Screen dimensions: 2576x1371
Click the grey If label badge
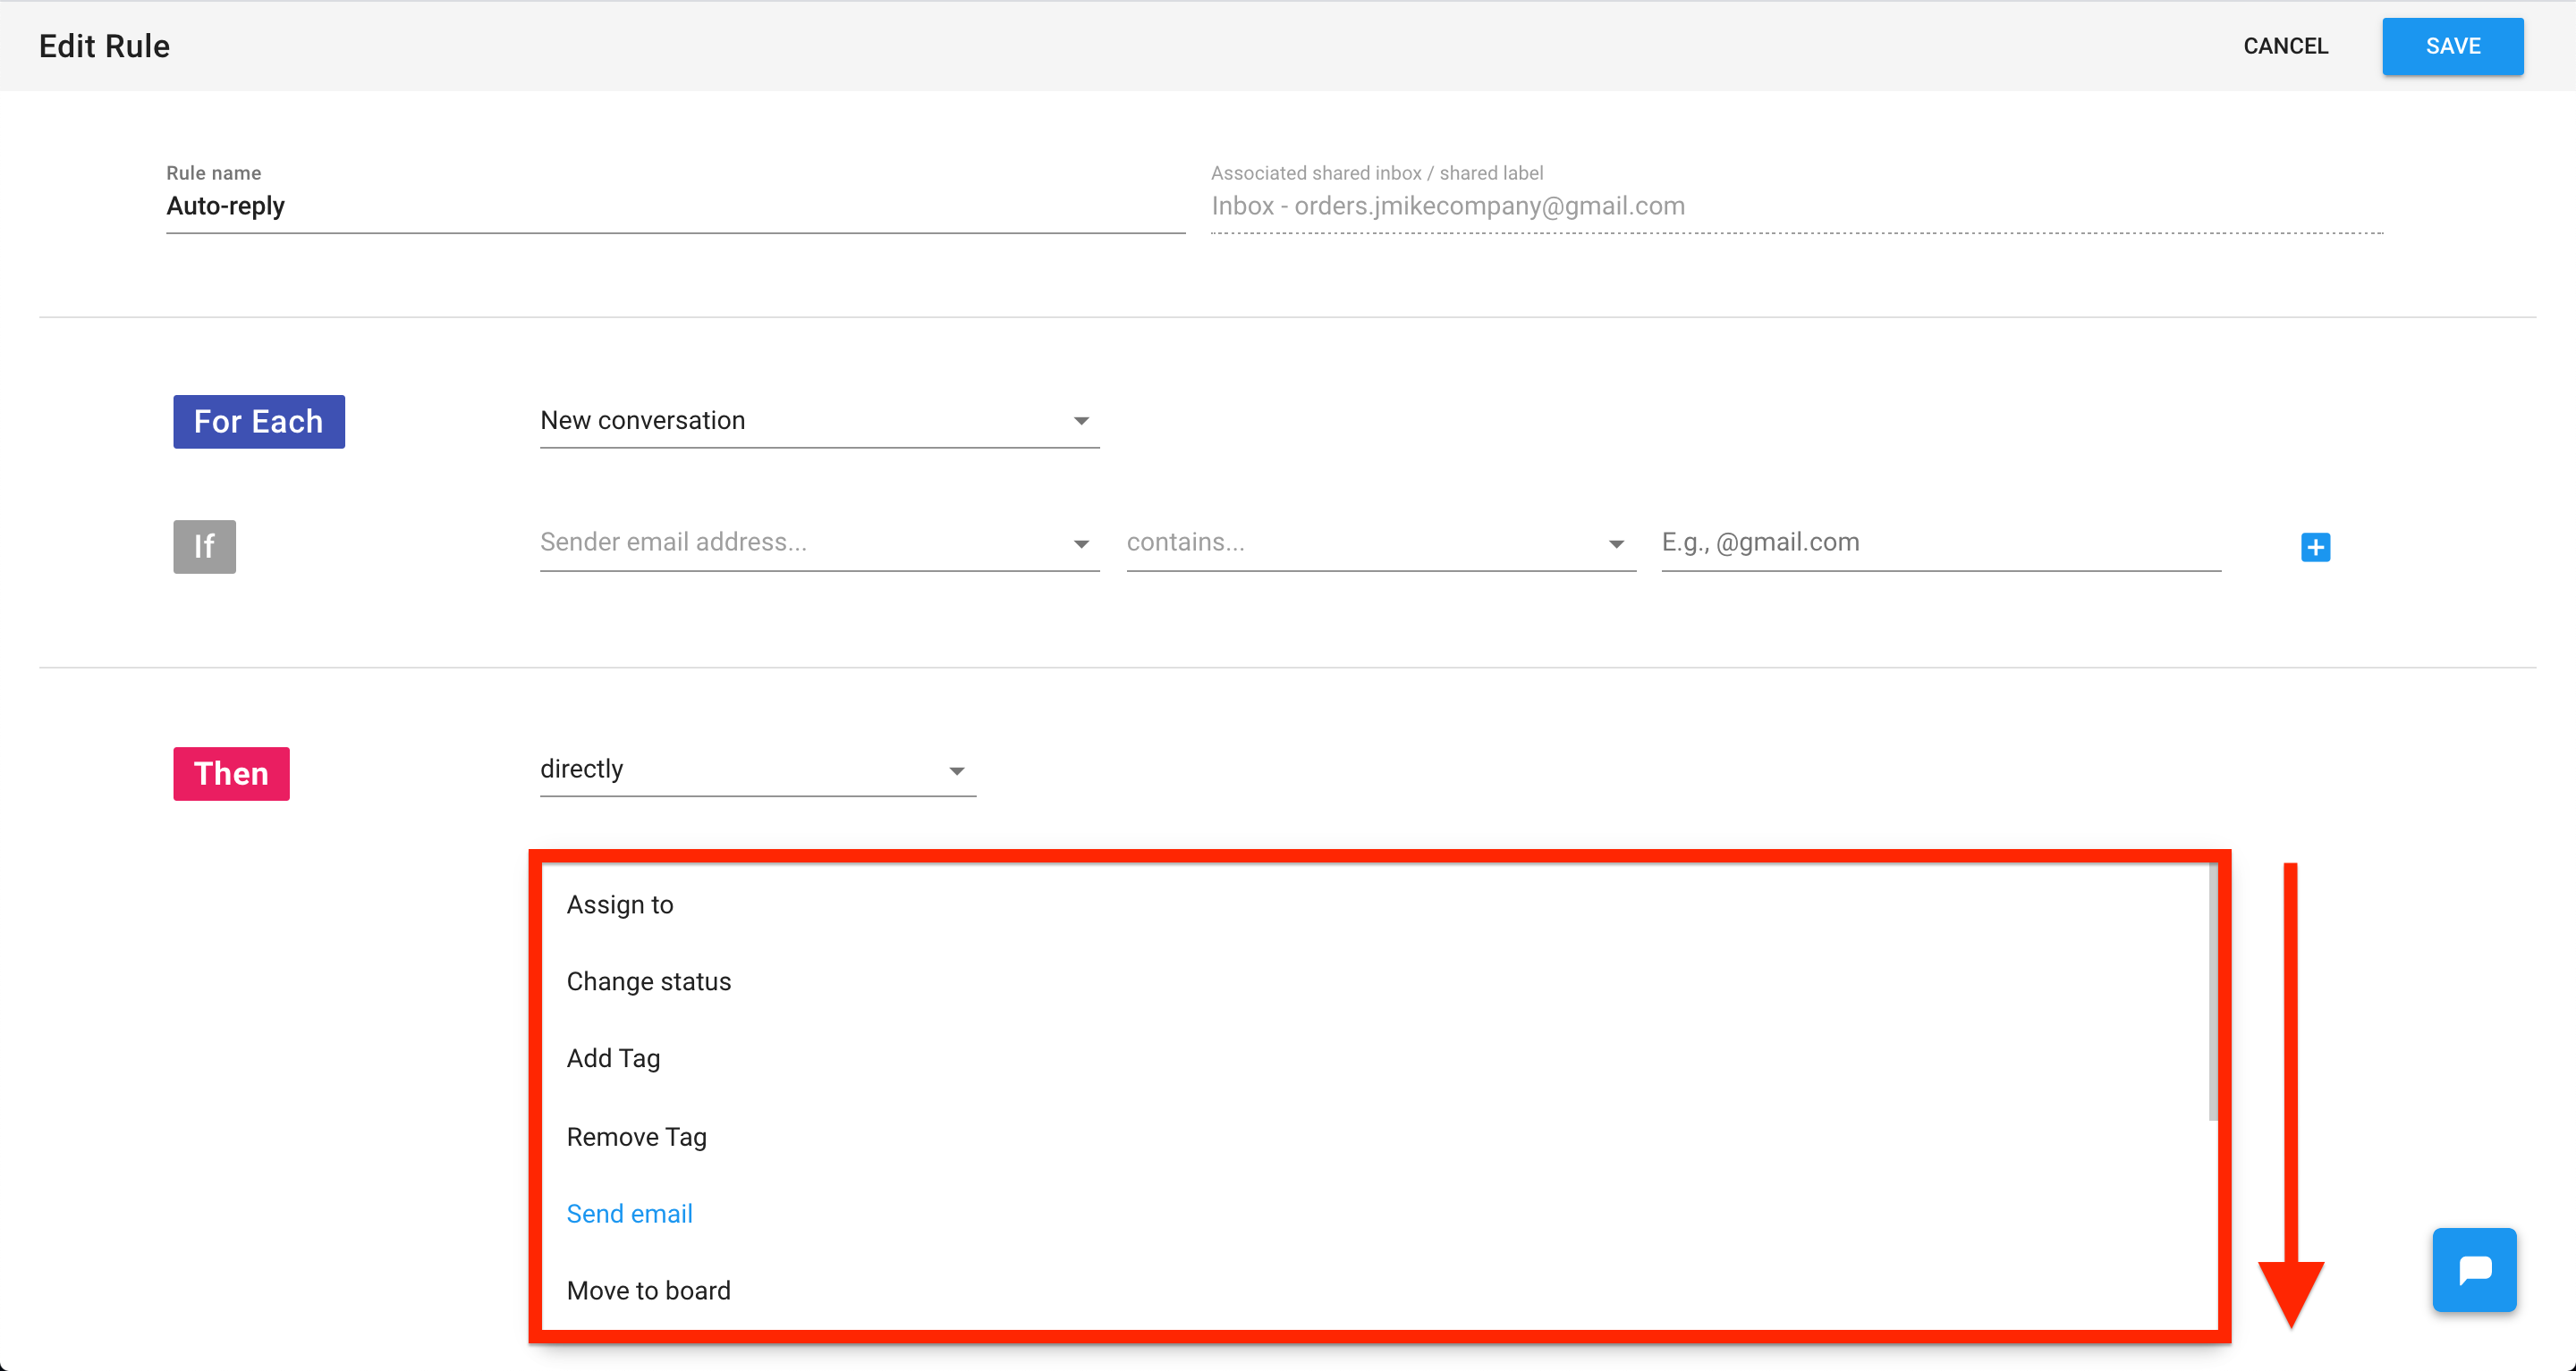tap(204, 547)
